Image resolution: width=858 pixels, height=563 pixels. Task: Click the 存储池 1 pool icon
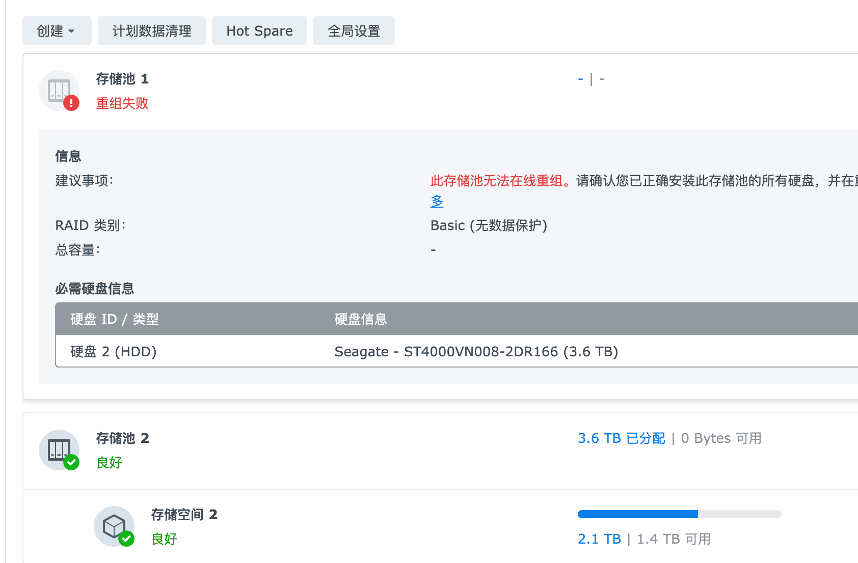click(x=58, y=90)
